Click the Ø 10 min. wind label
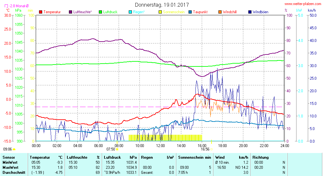The height and width of the screenshot is (176, 333). tap(222, 162)
